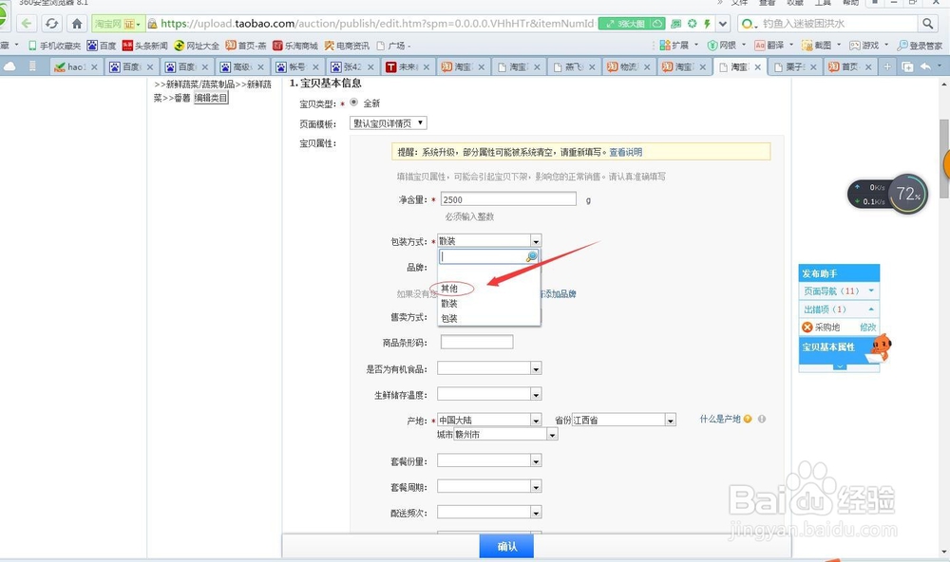Click the 查看说明 link in the notice

pyautogui.click(x=625, y=152)
